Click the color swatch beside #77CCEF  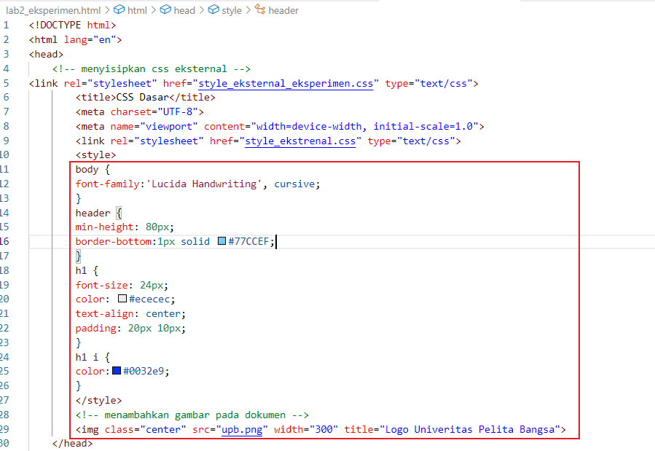coord(221,241)
